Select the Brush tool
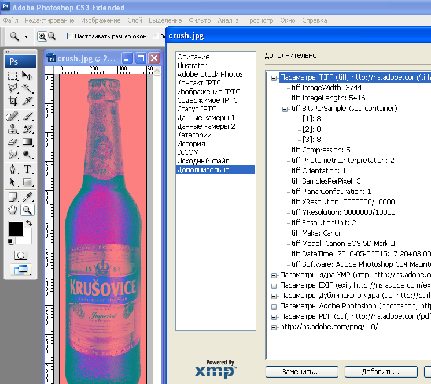Screen dimensions: 431x384 (x=27, y=116)
